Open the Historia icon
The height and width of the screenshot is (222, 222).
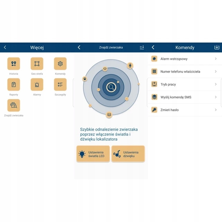coord(14,64)
